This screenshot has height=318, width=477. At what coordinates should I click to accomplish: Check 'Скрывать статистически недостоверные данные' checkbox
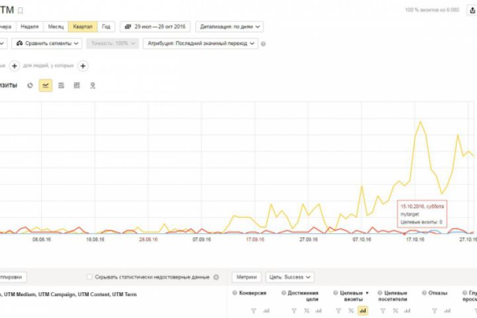click(90, 277)
